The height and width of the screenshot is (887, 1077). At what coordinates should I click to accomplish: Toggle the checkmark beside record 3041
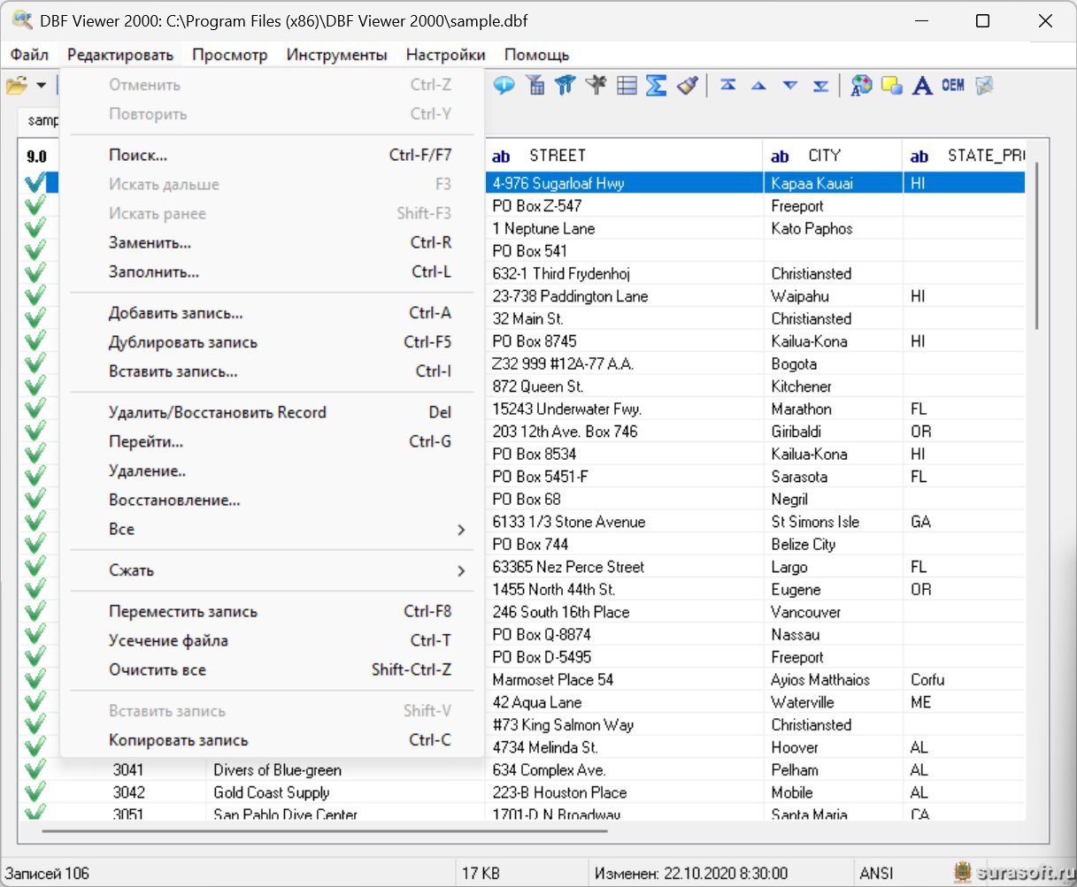(x=35, y=770)
